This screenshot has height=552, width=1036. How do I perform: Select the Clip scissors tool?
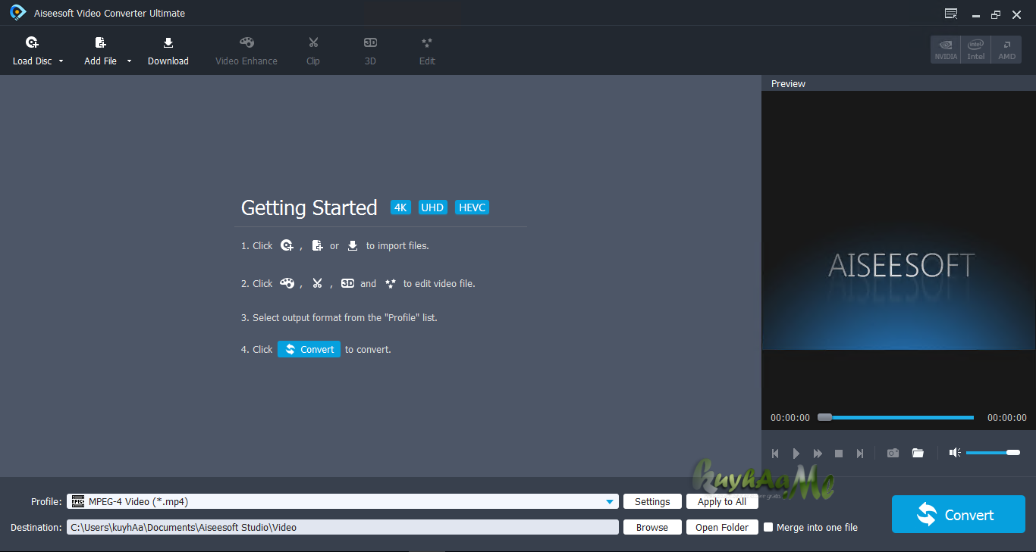pyautogui.click(x=313, y=51)
